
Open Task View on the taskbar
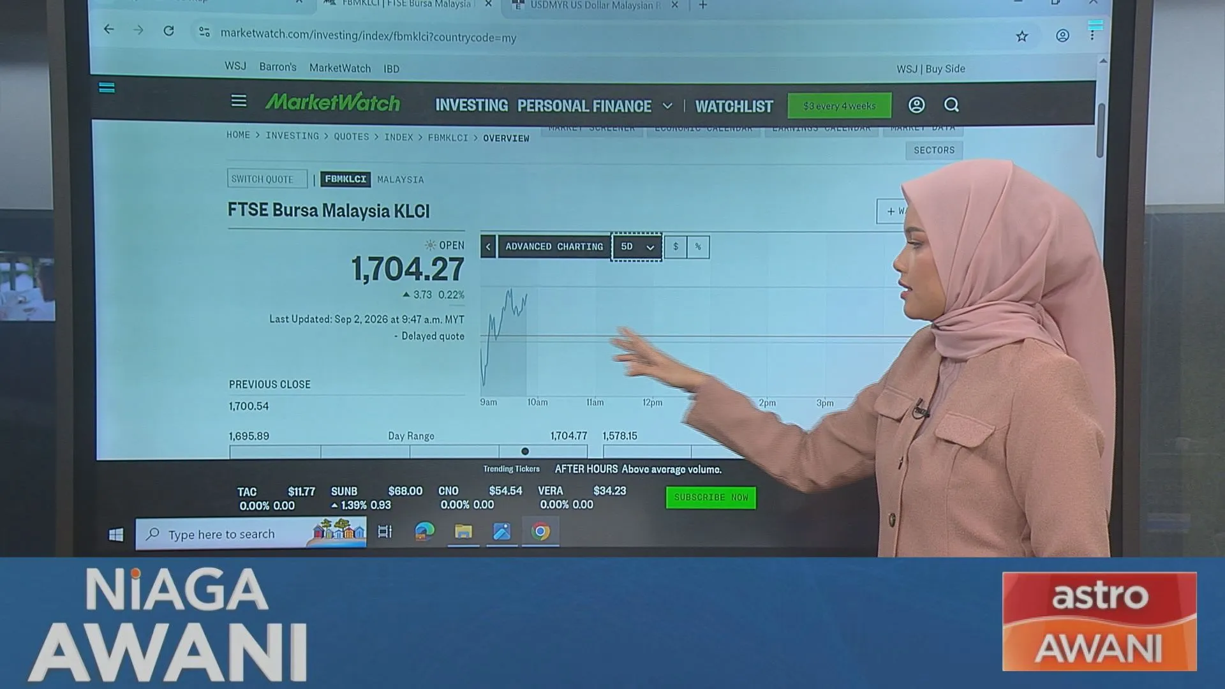click(x=385, y=531)
